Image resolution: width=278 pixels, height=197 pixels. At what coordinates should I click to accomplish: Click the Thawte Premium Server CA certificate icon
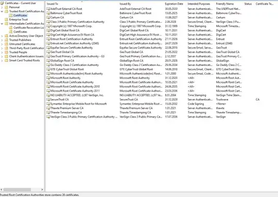[x=48, y=108]
